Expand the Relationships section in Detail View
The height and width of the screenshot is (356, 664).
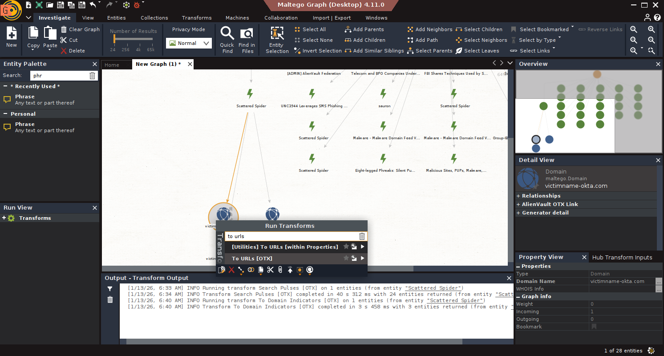[x=518, y=196]
